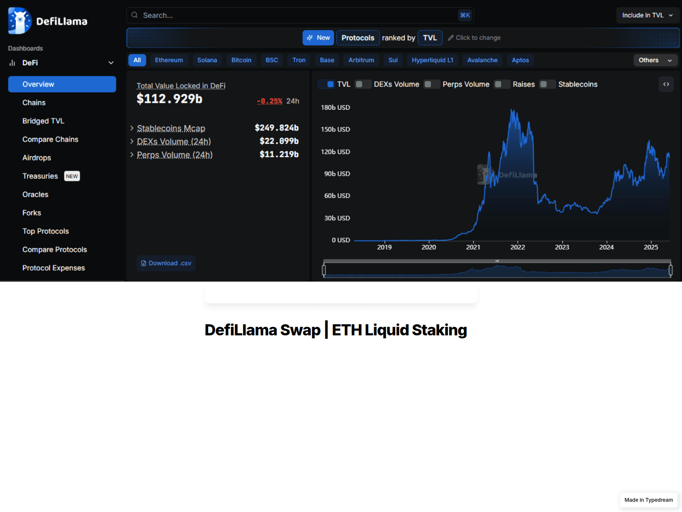Expand the Stablecoins Mcap row

click(x=132, y=128)
